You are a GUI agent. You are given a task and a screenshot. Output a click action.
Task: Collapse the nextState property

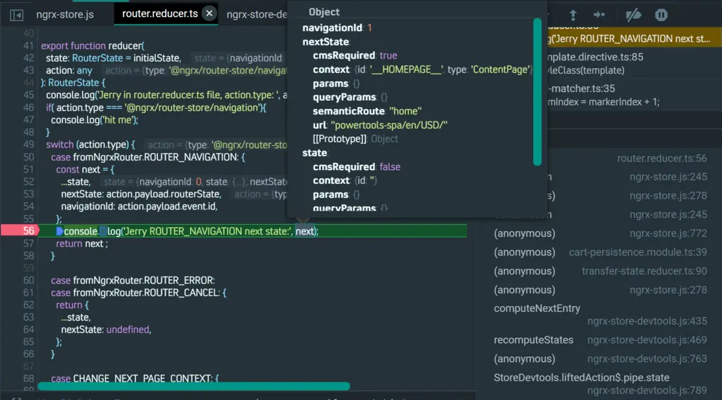pos(325,42)
